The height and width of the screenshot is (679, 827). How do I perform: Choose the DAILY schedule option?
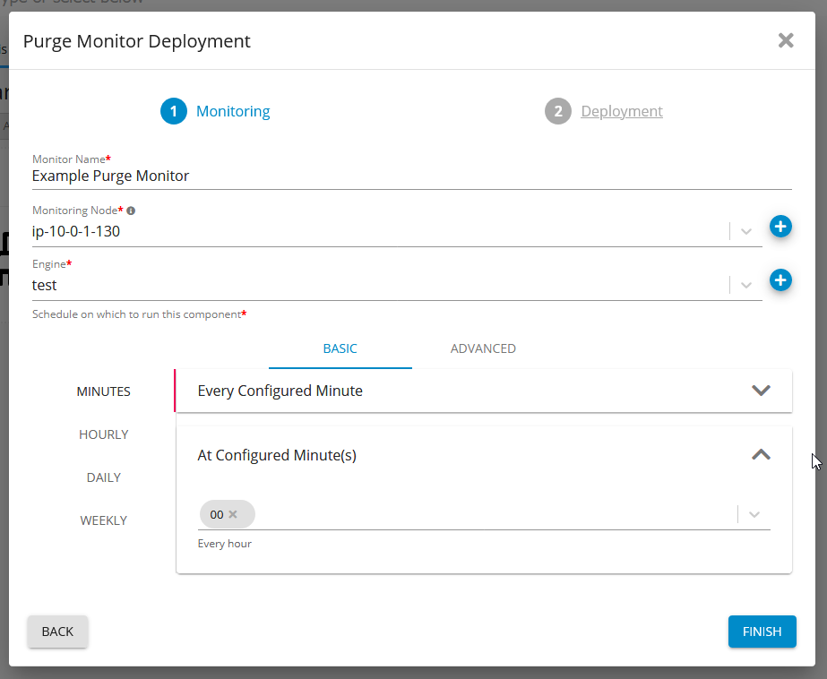[104, 477]
